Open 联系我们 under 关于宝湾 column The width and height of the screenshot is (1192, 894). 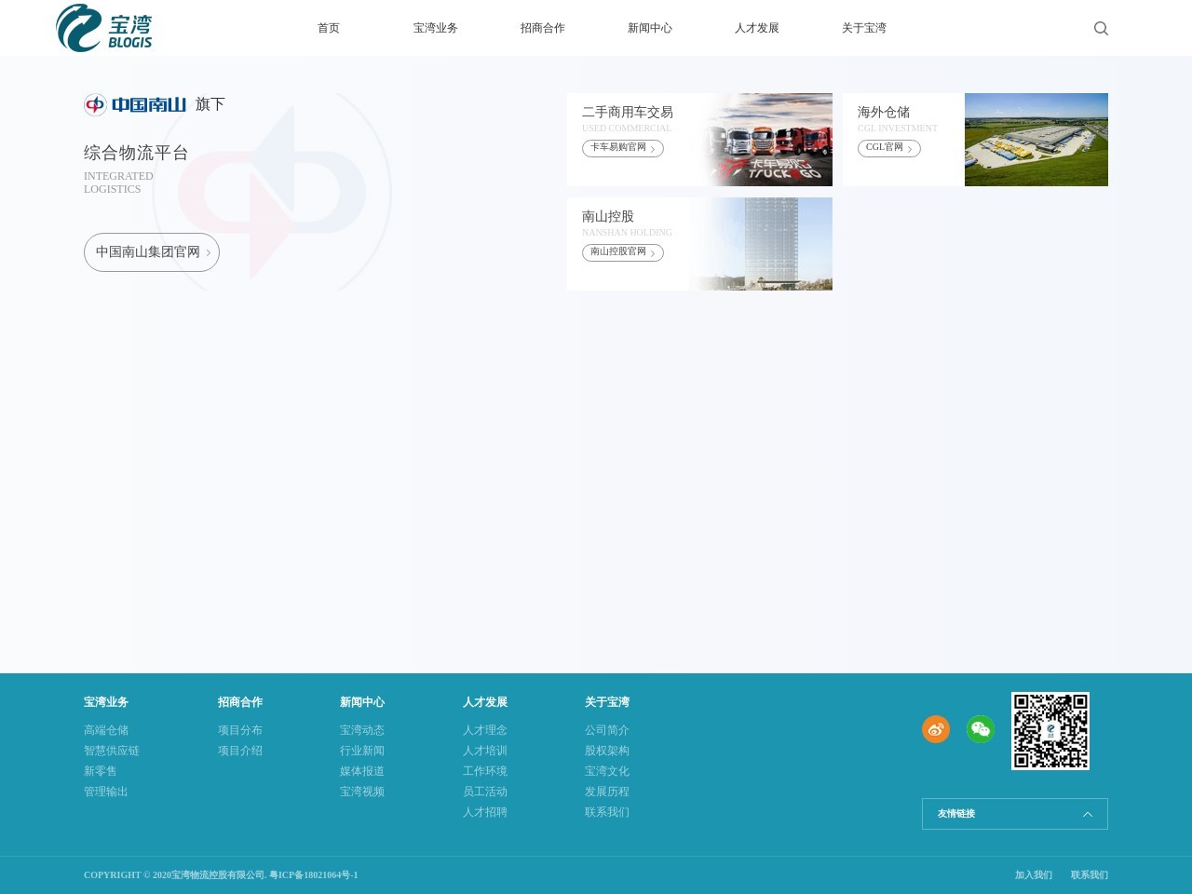[x=607, y=812]
